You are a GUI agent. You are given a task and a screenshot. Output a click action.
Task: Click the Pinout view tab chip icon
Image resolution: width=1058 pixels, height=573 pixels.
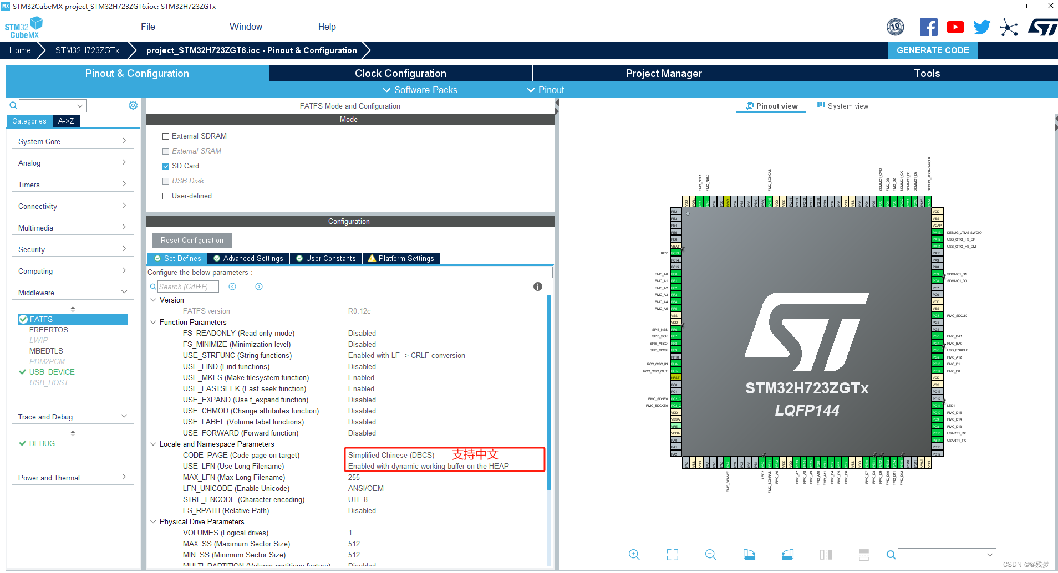(x=750, y=106)
